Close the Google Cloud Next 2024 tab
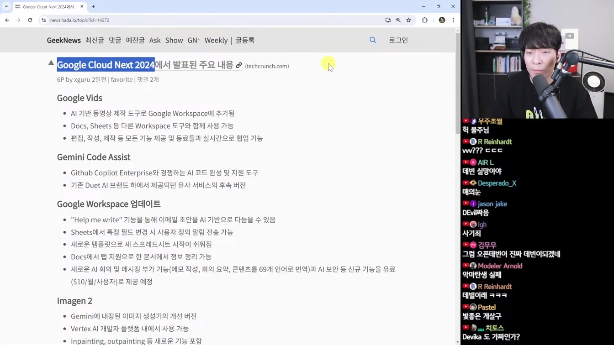 point(82,6)
